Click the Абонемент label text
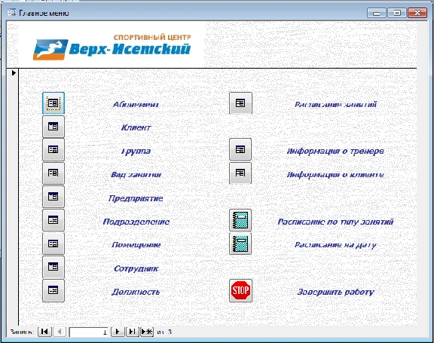Viewport: 434px width, 343px height. tap(136, 104)
